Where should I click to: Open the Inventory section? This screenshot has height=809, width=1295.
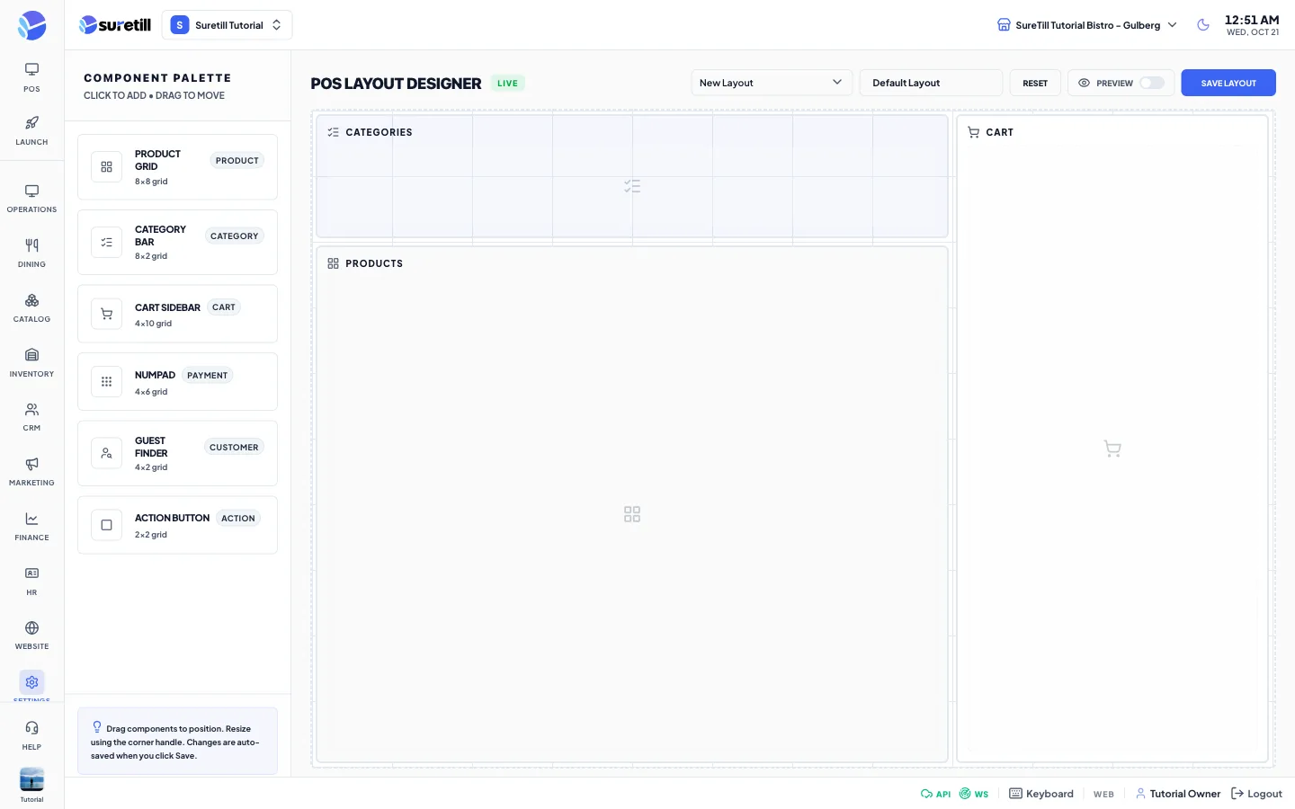click(31, 363)
